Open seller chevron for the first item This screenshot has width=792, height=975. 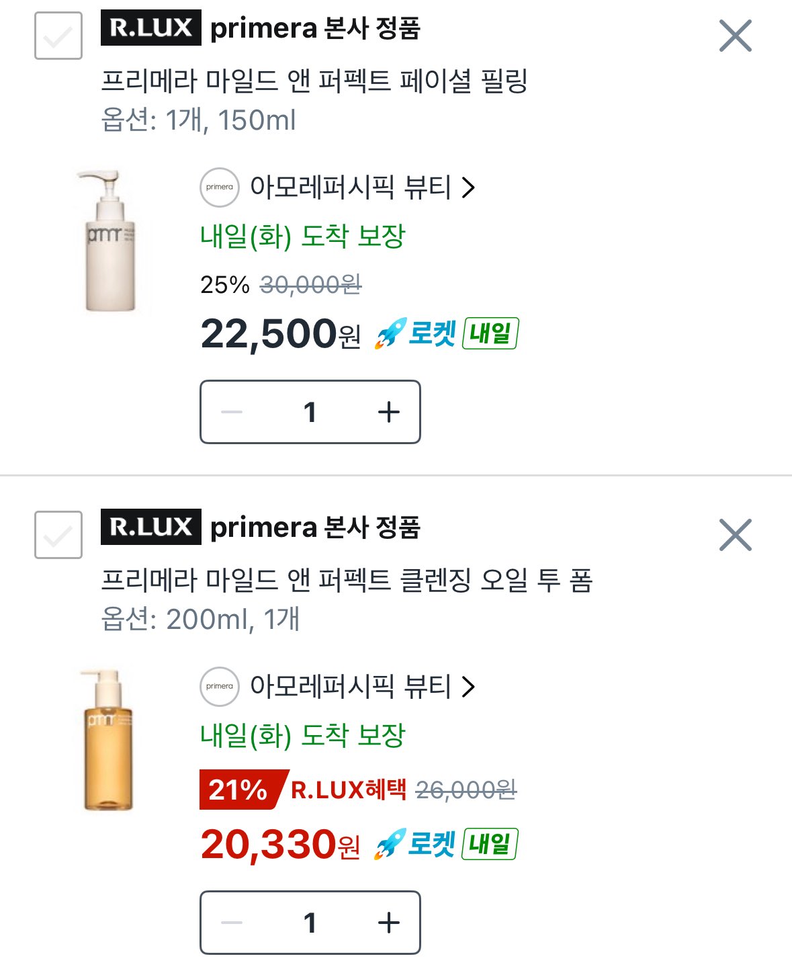(x=468, y=187)
